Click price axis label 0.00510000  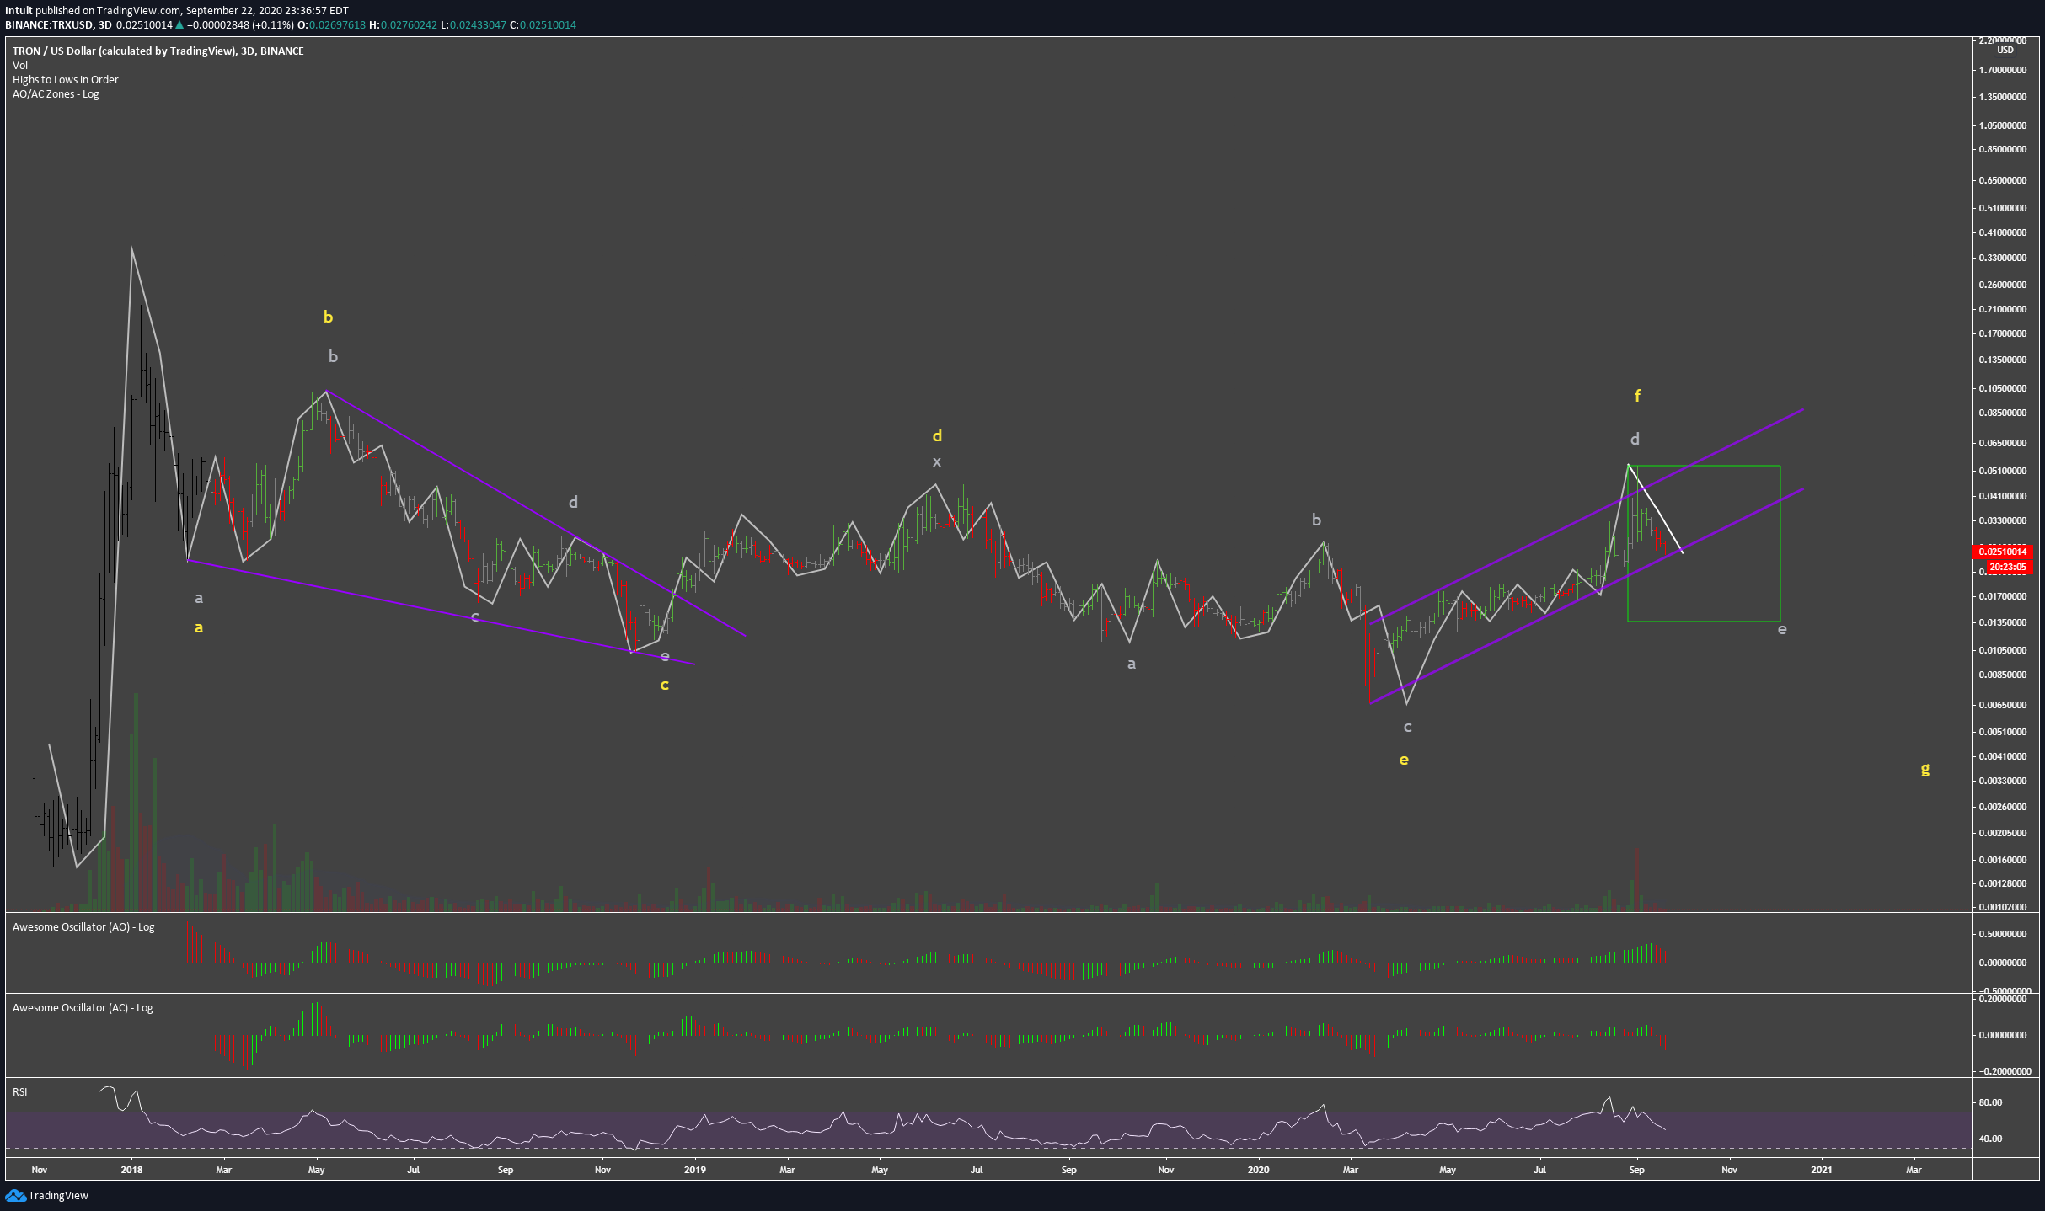(2001, 732)
